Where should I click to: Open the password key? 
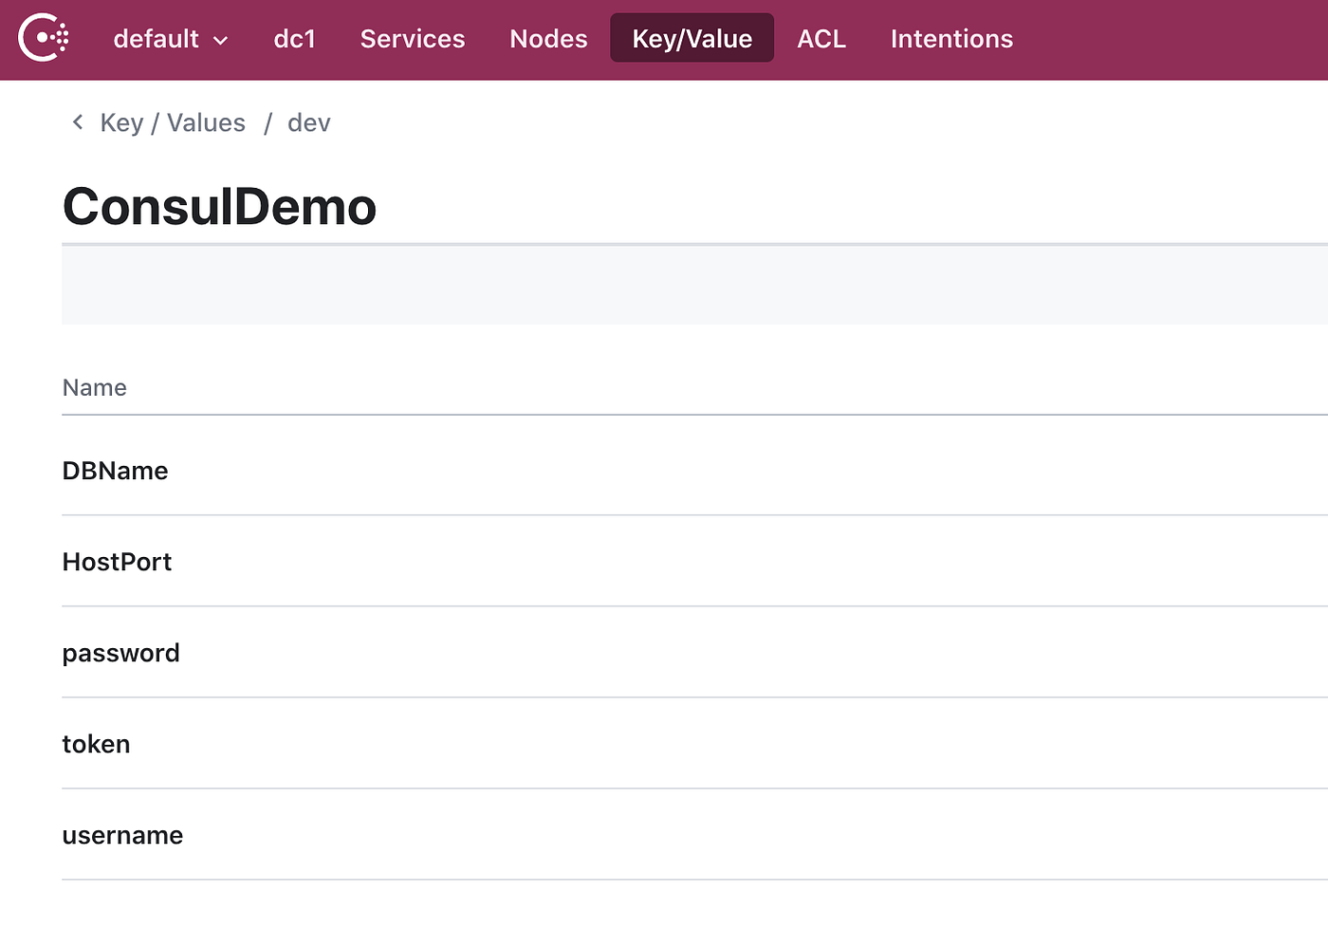coord(120,654)
